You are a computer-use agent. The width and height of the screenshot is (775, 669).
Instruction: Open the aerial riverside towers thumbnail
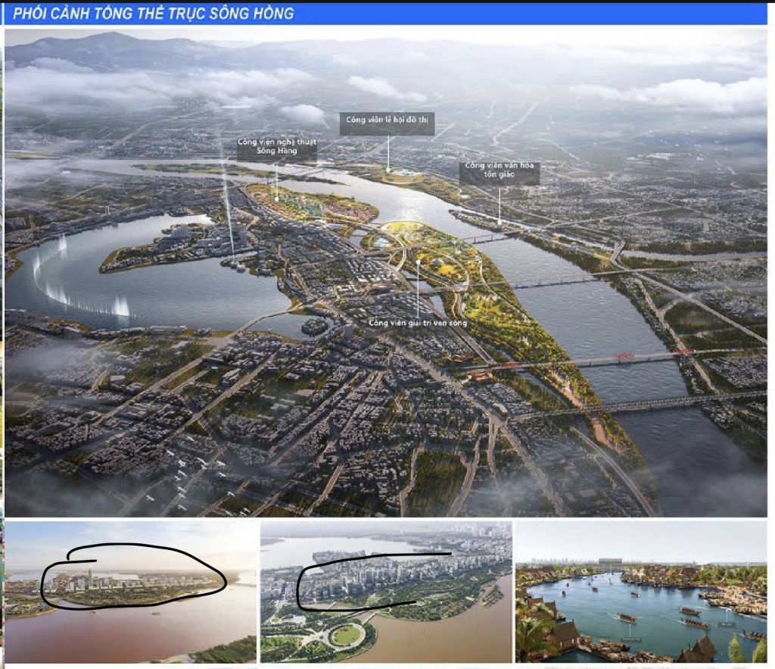pos(386,592)
